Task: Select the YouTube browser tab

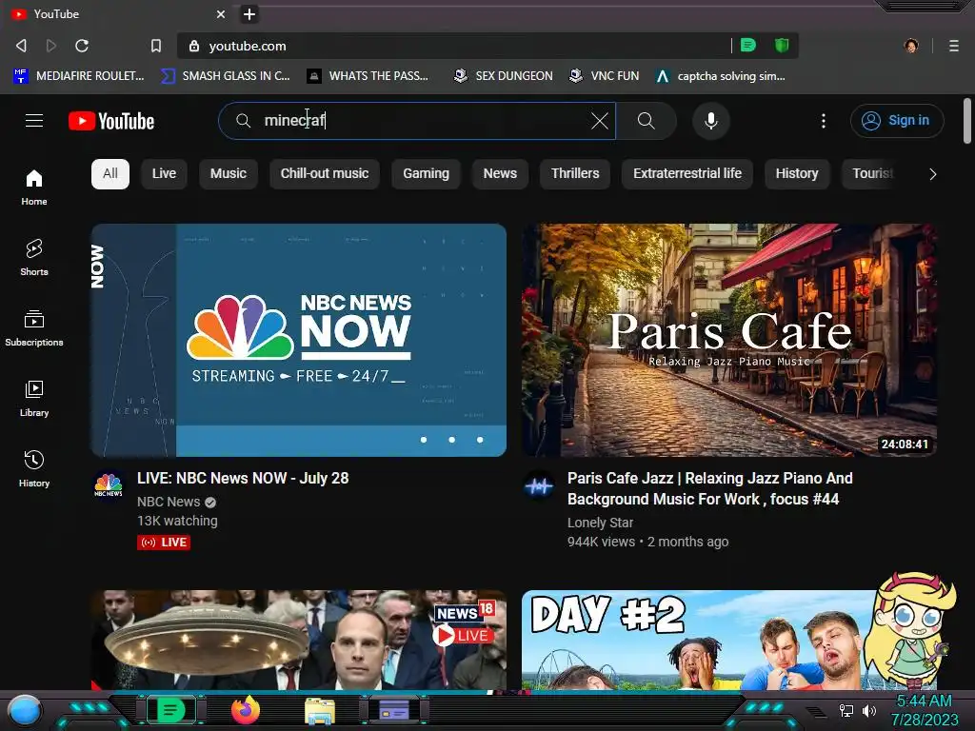Action: coord(118,13)
